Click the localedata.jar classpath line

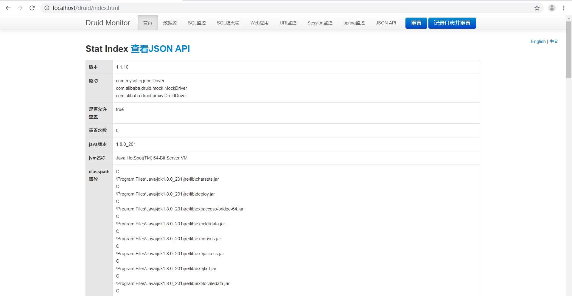[173, 283]
